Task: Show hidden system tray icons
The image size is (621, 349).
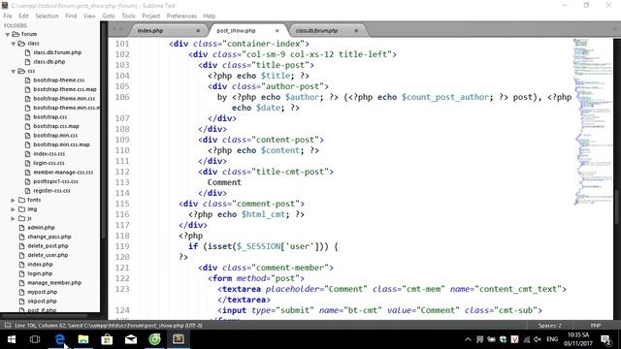Action: 468,339
